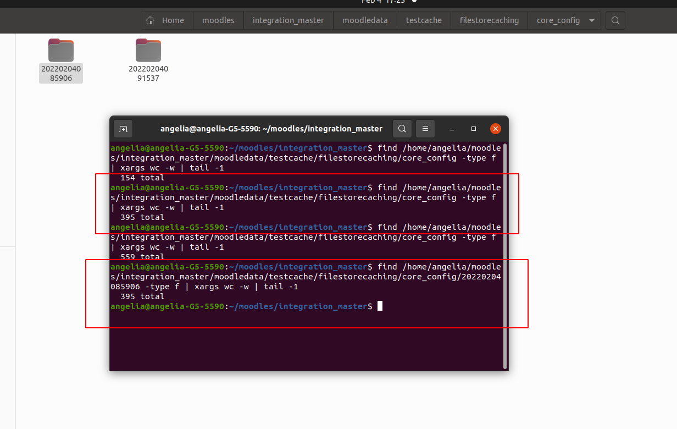Click the 20220204085906 folder name label
Viewport: 677px width, 429px height.
(61, 74)
